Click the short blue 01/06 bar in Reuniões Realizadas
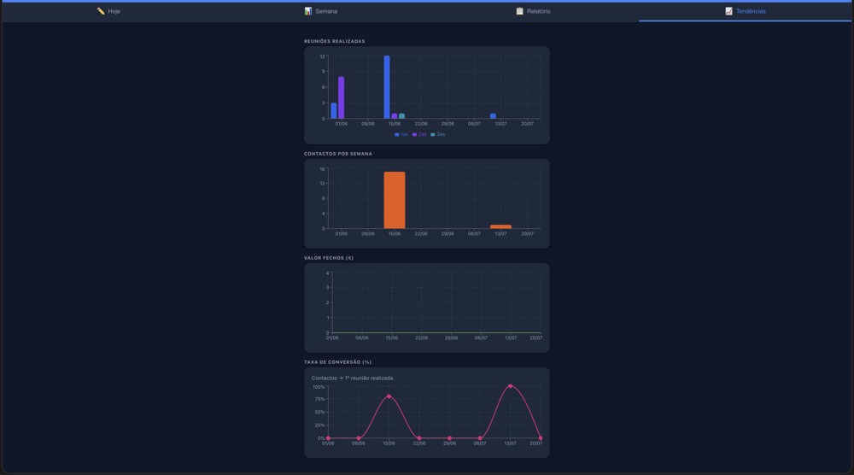The image size is (854, 475). pos(334,110)
